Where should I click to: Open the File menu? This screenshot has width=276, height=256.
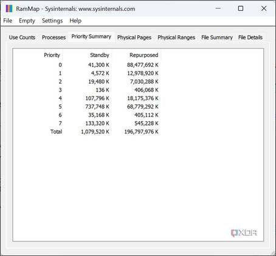pos(8,21)
